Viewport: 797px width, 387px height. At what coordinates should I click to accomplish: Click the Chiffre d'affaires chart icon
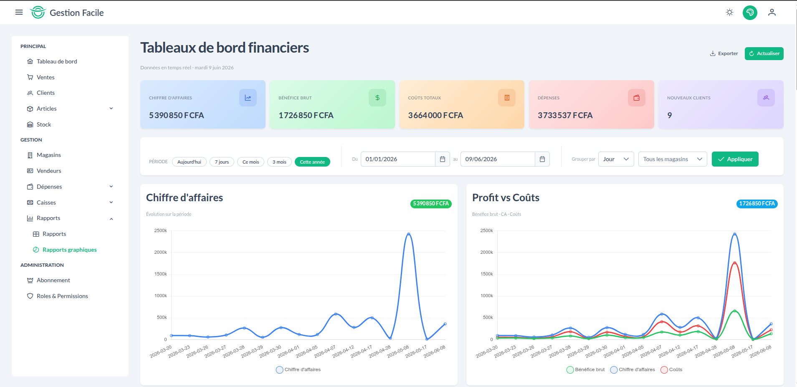click(x=248, y=98)
